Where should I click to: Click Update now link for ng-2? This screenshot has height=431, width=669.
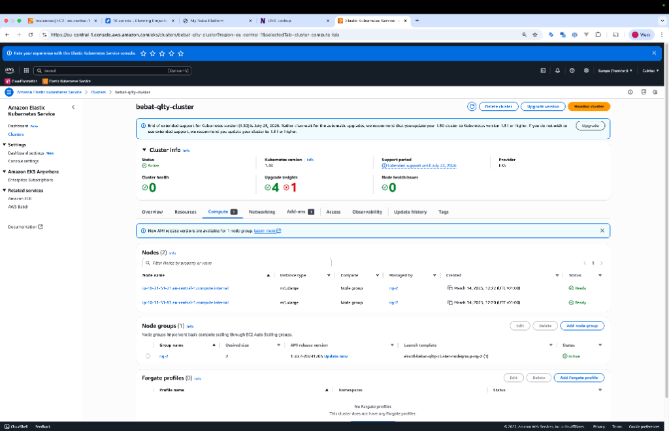[x=336, y=357]
